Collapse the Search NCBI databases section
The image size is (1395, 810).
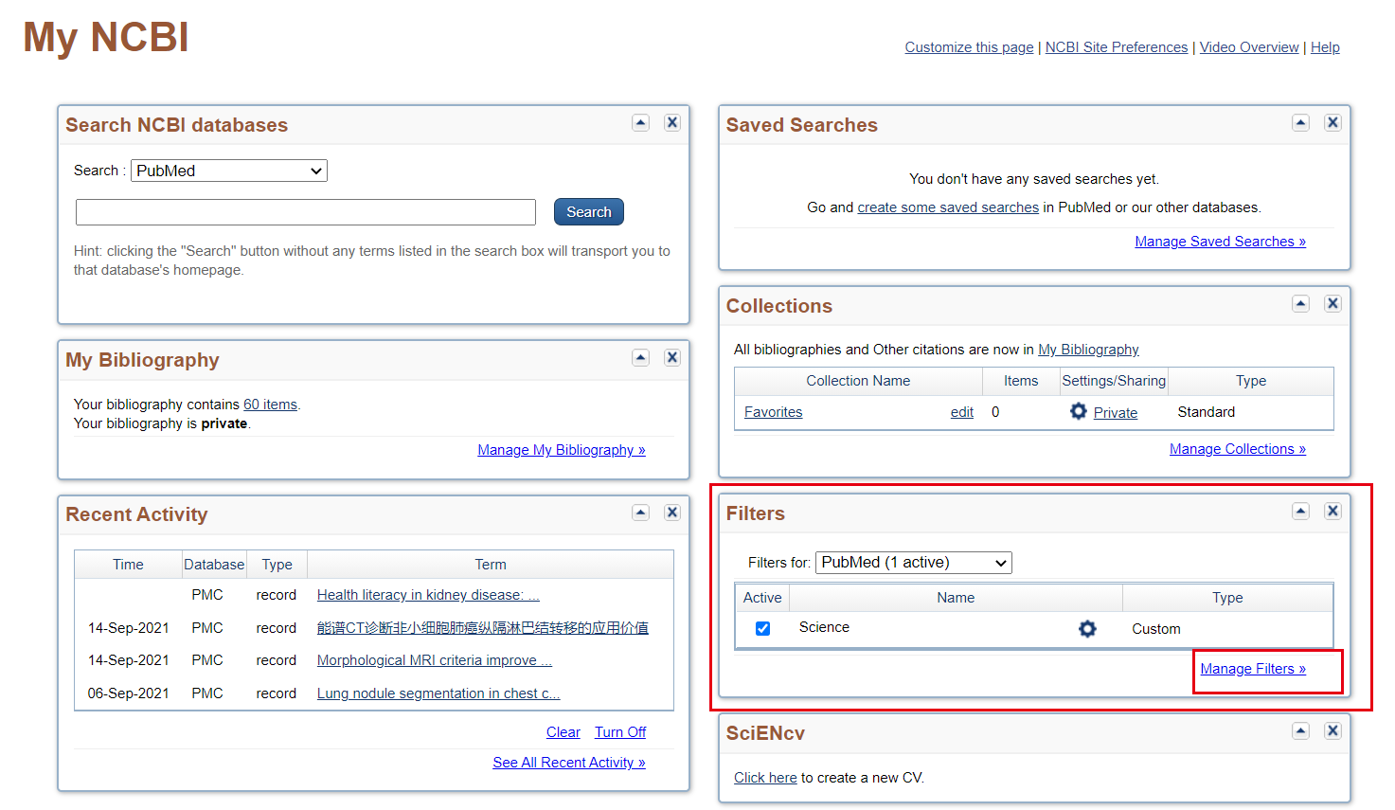pyautogui.click(x=640, y=122)
